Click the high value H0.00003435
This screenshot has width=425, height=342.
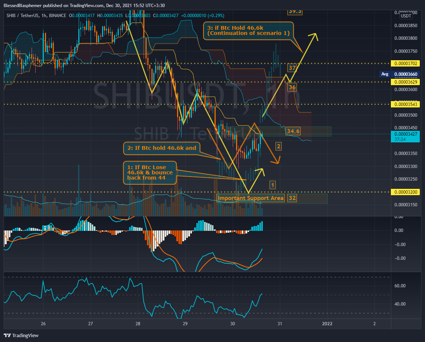pyautogui.click(x=110, y=16)
